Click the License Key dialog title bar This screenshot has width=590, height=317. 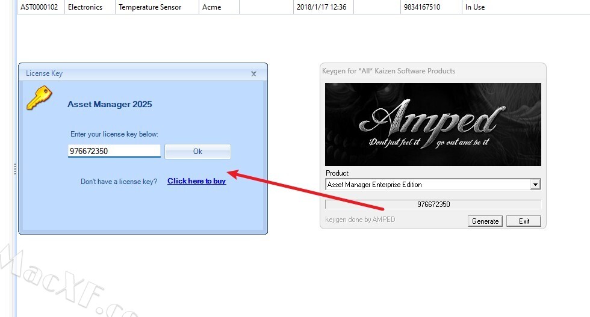click(x=143, y=73)
